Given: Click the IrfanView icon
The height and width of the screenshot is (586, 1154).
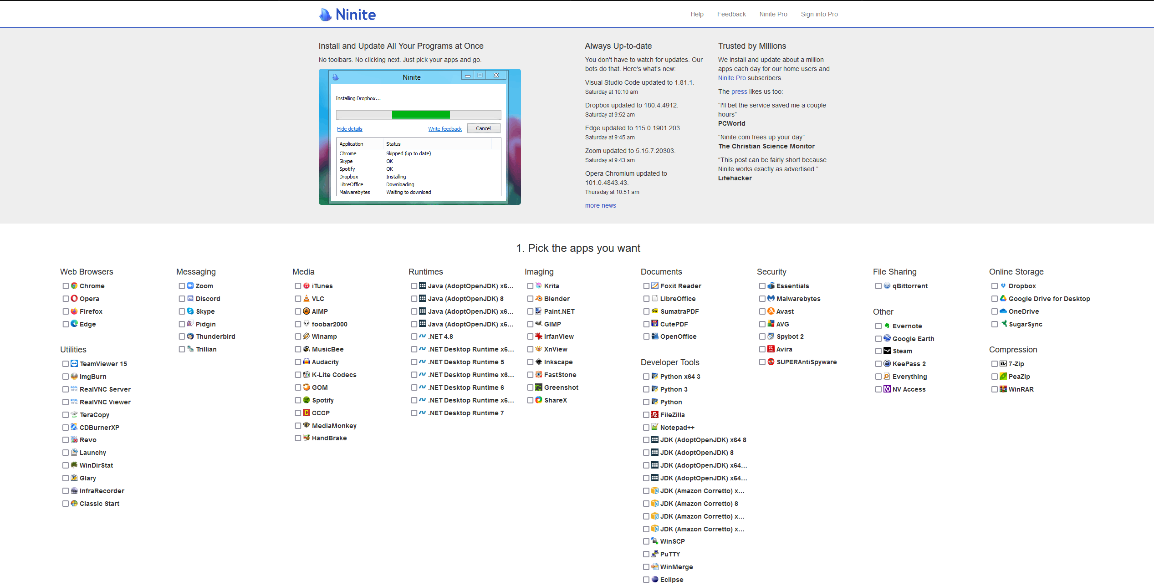Looking at the screenshot, I should [539, 336].
